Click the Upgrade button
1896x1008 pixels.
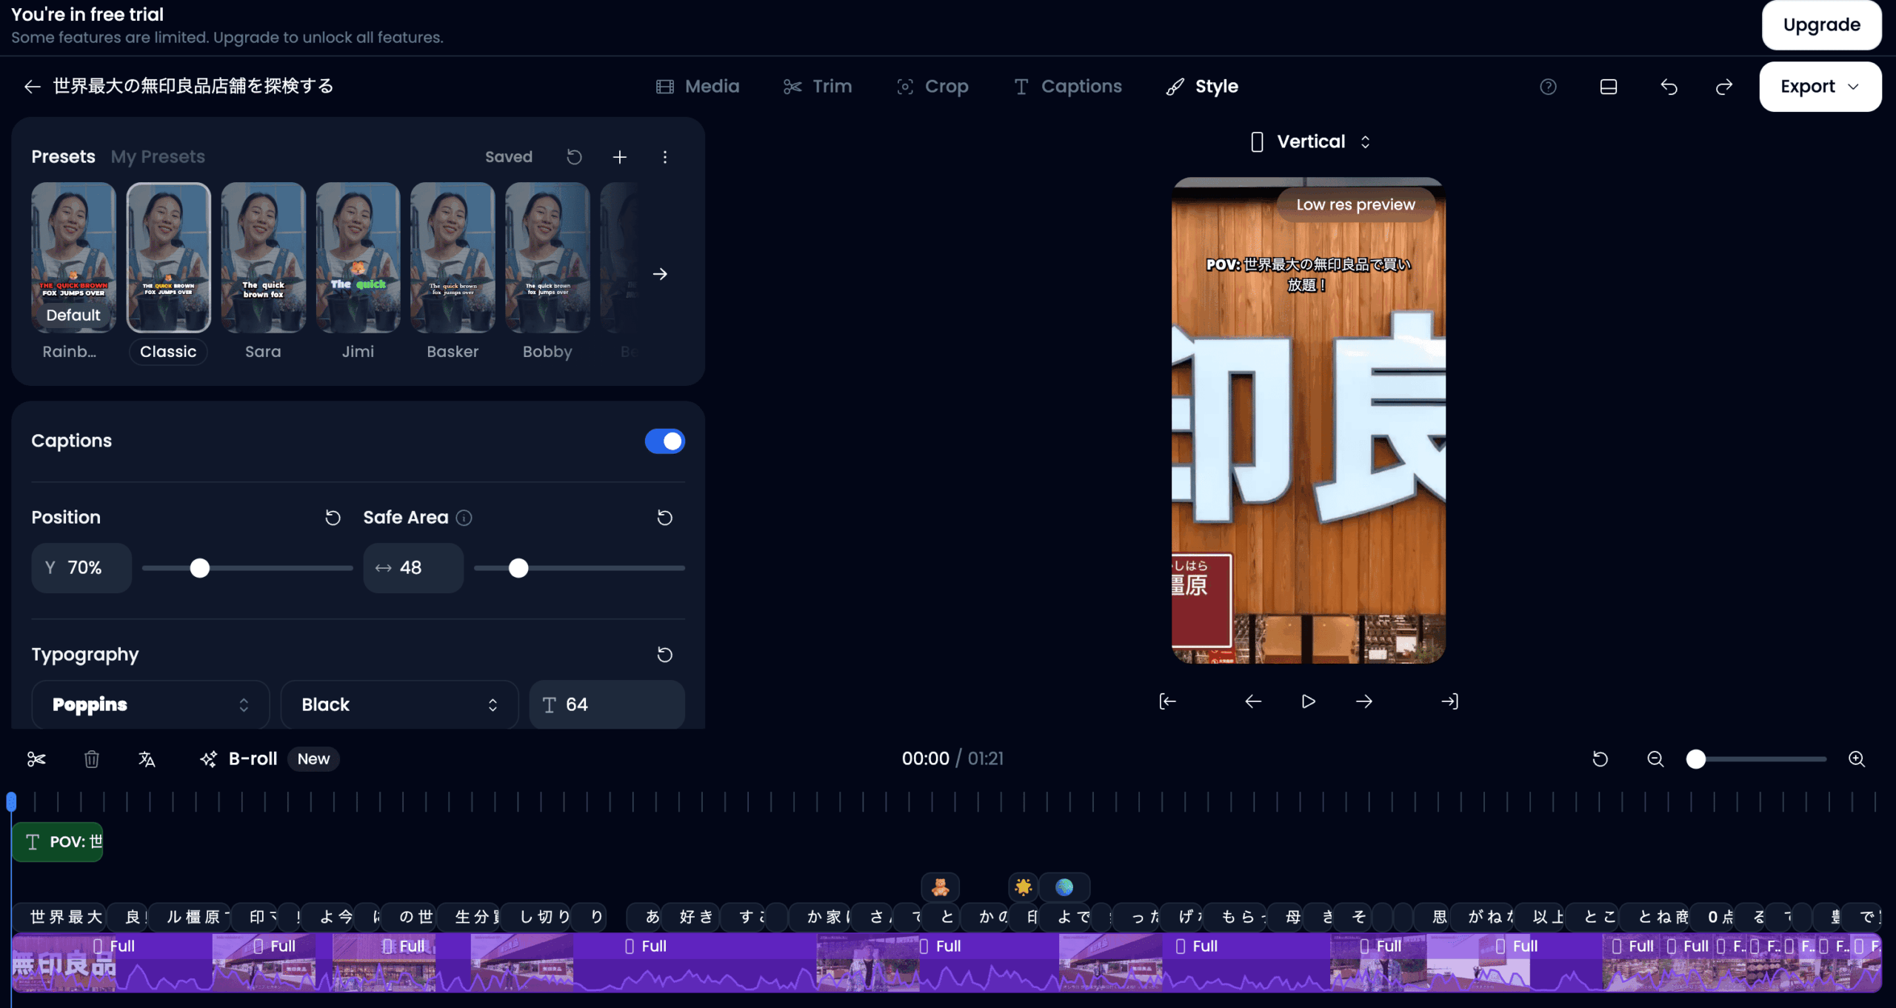coord(1822,25)
